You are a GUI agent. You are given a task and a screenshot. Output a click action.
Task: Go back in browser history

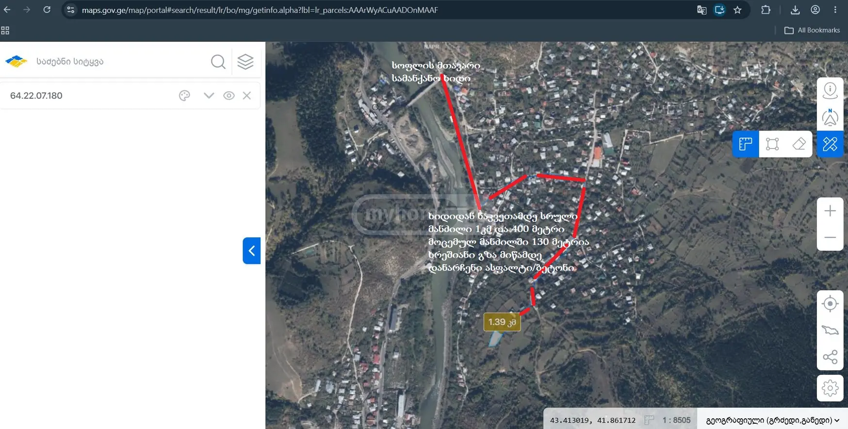tap(7, 10)
